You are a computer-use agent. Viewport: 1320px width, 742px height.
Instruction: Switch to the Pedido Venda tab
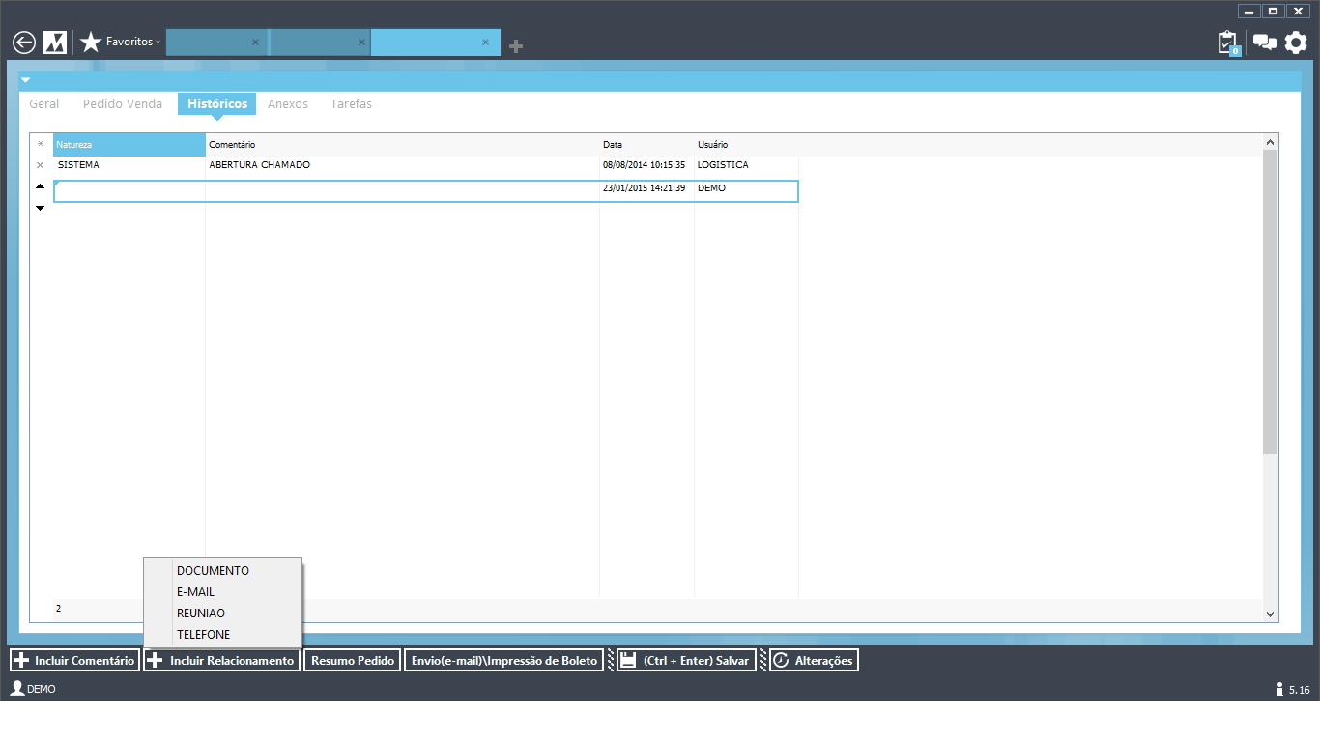tap(123, 104)
